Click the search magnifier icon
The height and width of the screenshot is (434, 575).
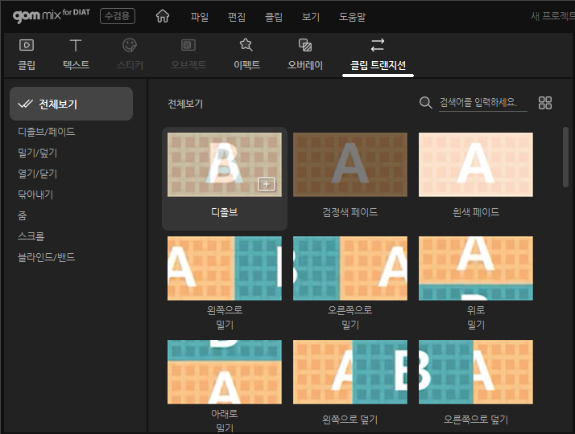click(x=426, y=103)
